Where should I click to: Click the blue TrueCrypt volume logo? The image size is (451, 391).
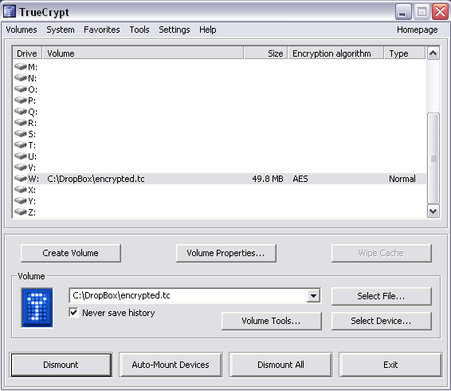[x=37, y=308]
